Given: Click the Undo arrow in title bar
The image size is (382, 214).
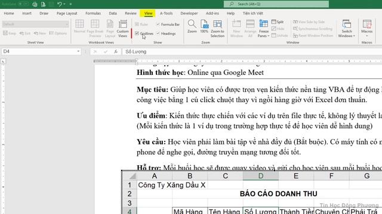Looking at the screenshot, I should click(x=60, y=4).
